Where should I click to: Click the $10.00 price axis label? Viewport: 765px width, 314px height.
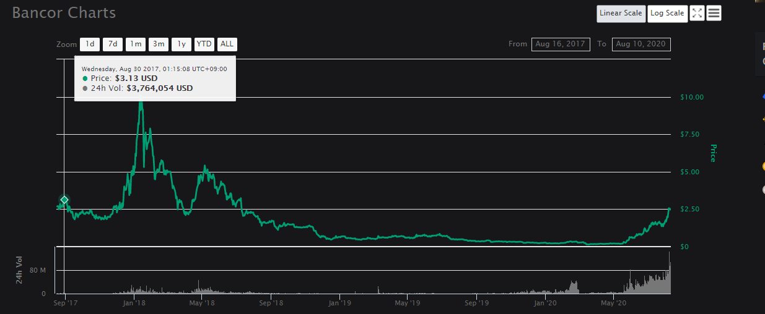692,97
